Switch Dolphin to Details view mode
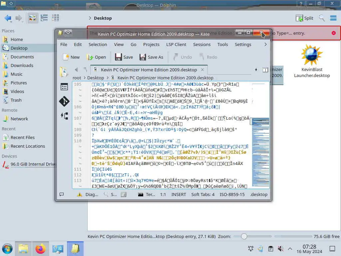Screen dimensions: 341x256 tap(56, 18)
